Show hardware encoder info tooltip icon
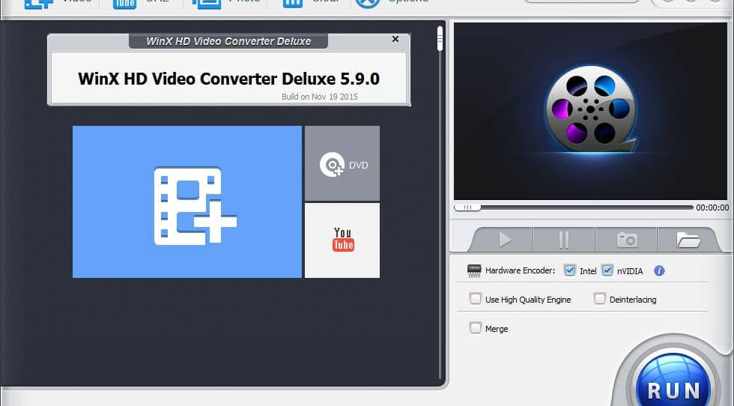734x406 pixels. click(659, 270)
